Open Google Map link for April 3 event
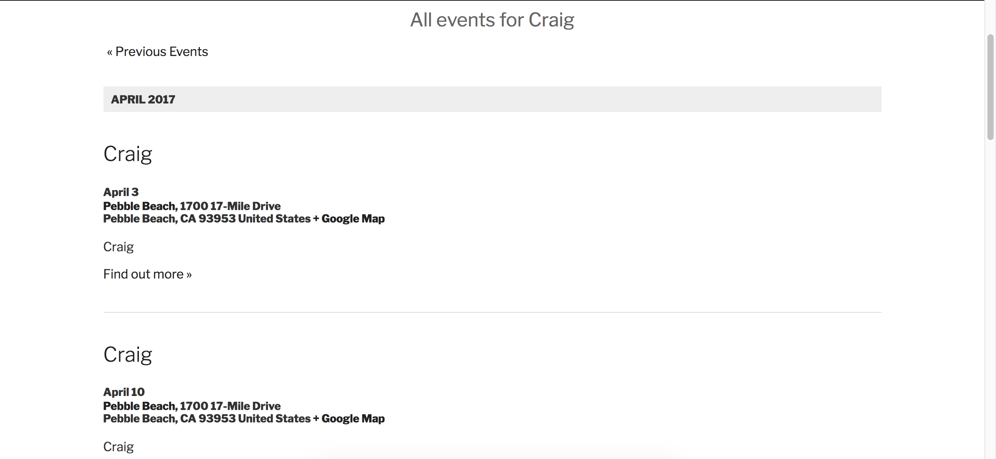Image resolution: width=996 pixels, height=459 pixels. tap(349, 219)
